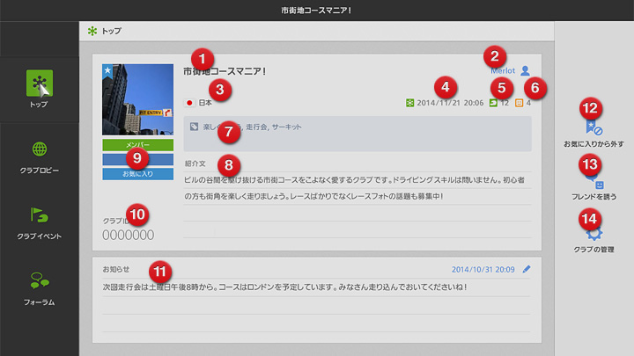Viewport: 634px width, 356px height.
Task: Click the blank blue badge under メンバー
Action: point(138,159)
